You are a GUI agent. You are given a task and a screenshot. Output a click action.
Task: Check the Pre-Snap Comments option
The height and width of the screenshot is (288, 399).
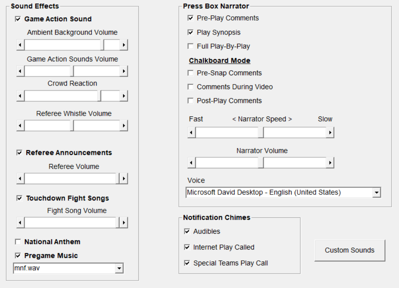point(190,73)
